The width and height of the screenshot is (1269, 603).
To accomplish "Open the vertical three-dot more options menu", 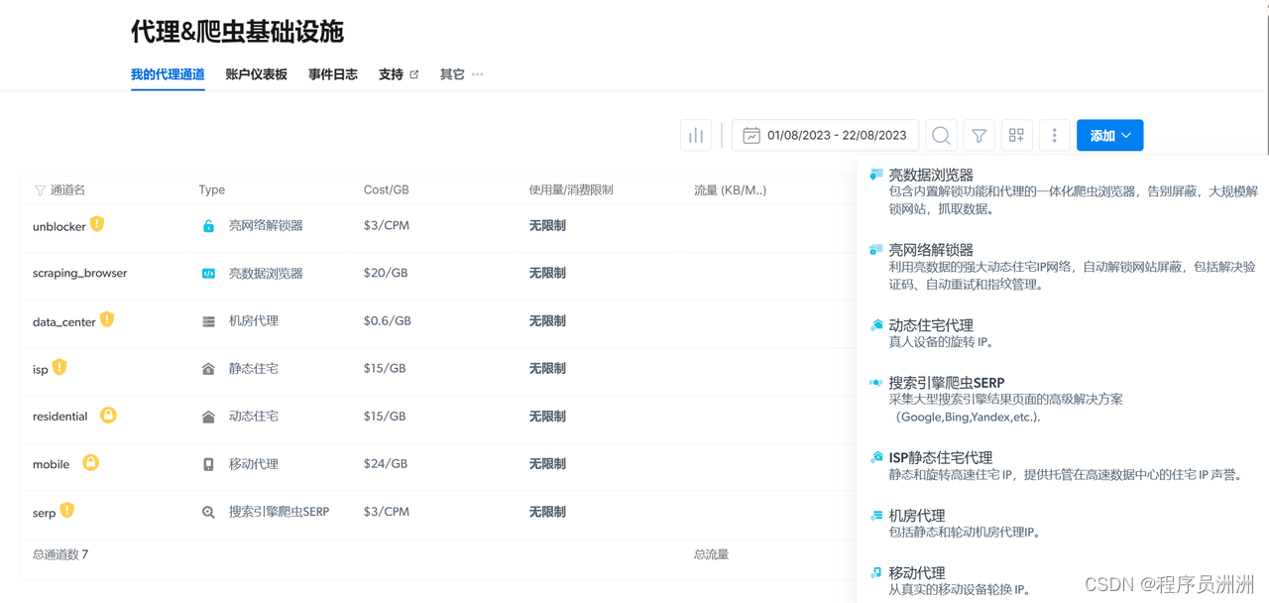I will point(1055,136).
